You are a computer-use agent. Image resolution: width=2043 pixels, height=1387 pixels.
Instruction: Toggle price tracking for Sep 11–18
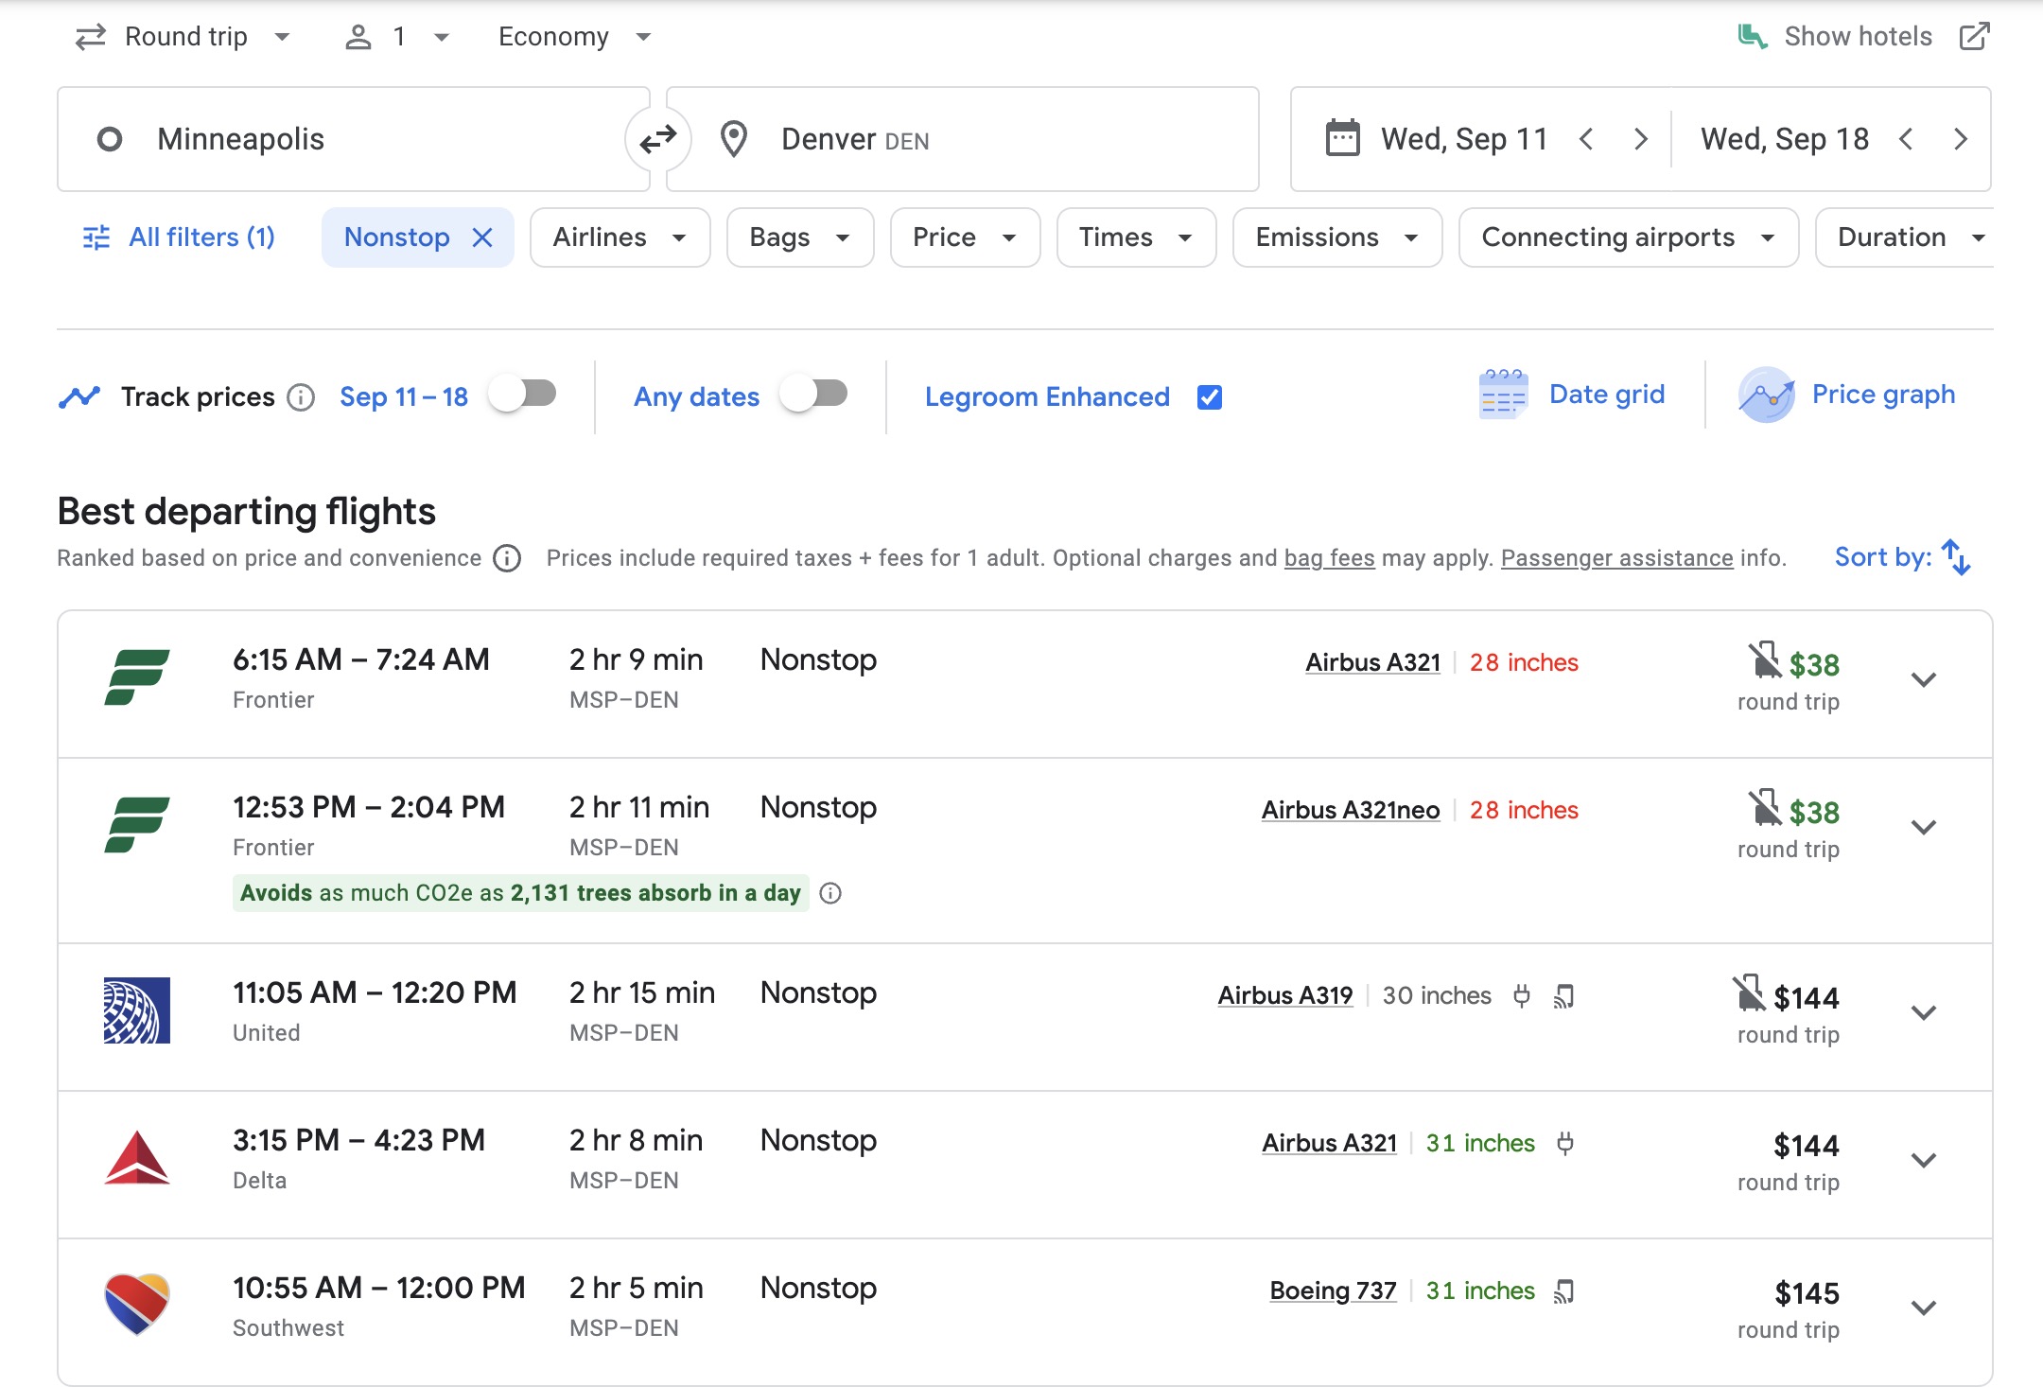click(523, 394)
